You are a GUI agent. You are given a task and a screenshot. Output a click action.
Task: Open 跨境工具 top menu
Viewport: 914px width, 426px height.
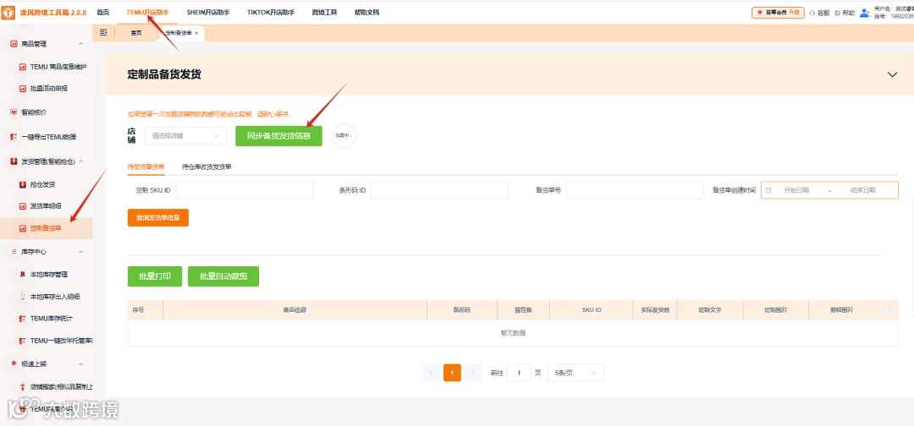(325, 12)
